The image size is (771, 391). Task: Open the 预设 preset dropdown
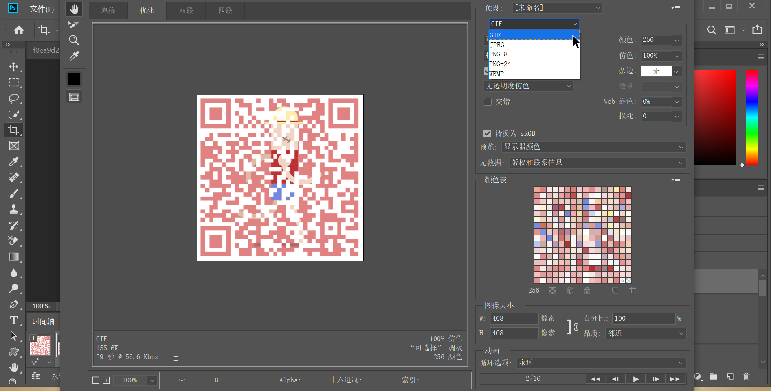(x=557, y=8)
